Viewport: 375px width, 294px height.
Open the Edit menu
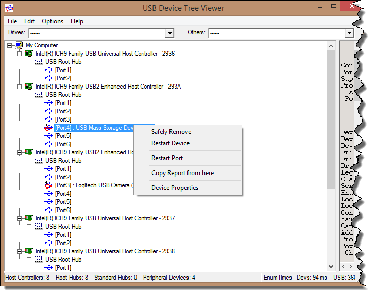(x=29, y=21)
